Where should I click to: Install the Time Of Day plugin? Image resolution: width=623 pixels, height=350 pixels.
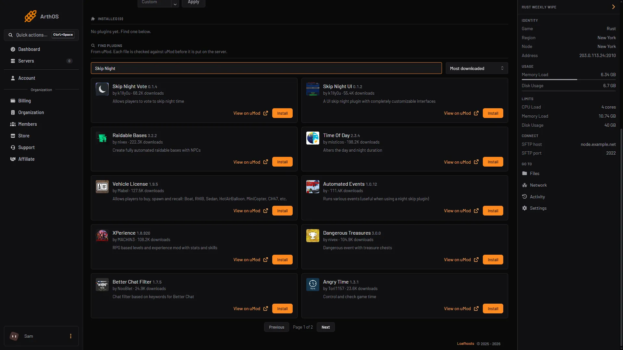click(x=493, y=162)
